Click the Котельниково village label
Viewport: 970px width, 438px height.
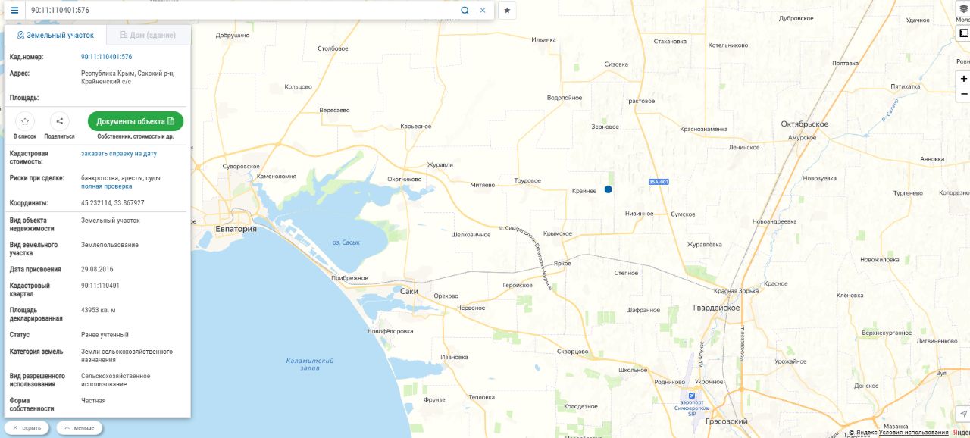click(728, 45)
